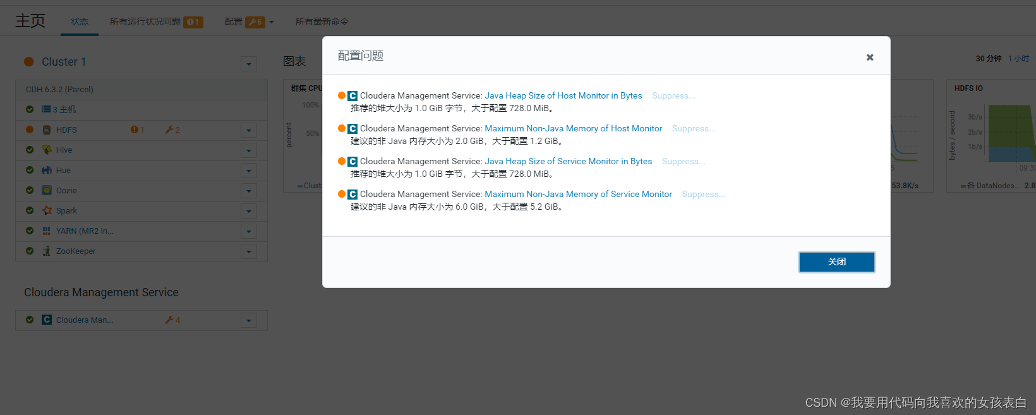This screenshot has width=1036, height=415.
Task: Click the 关闭 button
Action: coord(837,262)
